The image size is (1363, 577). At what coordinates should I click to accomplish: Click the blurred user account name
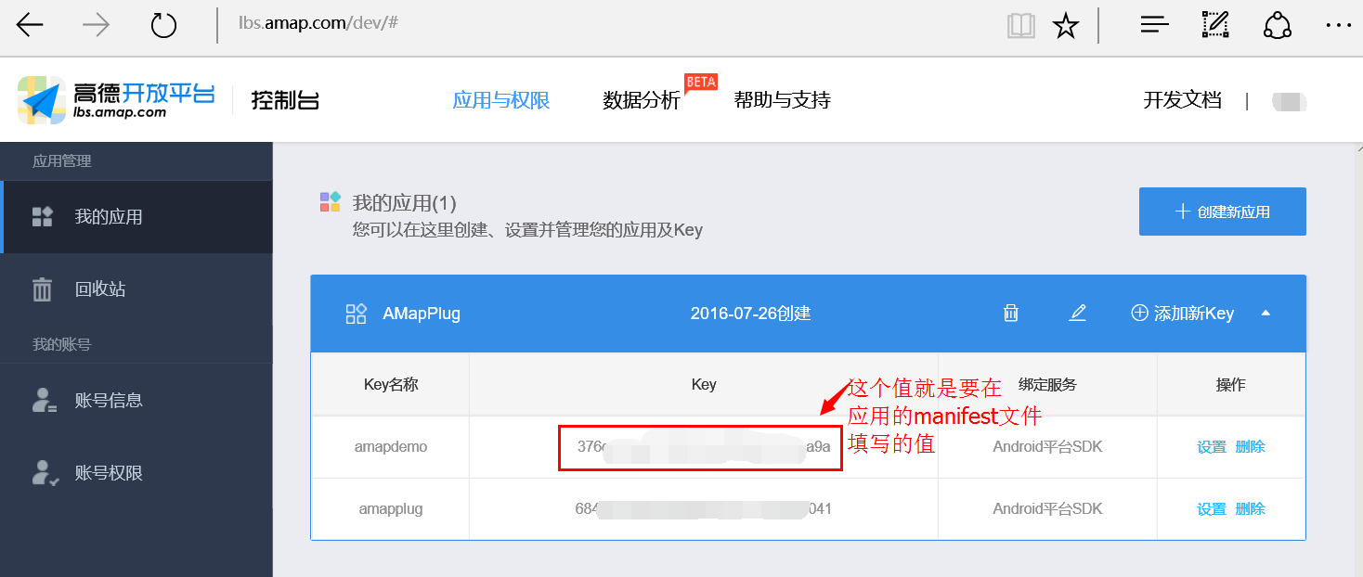click(x=1290, y=101)
